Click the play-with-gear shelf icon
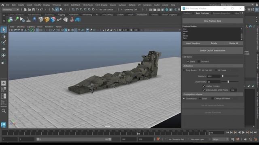 (x=22, y=20)
